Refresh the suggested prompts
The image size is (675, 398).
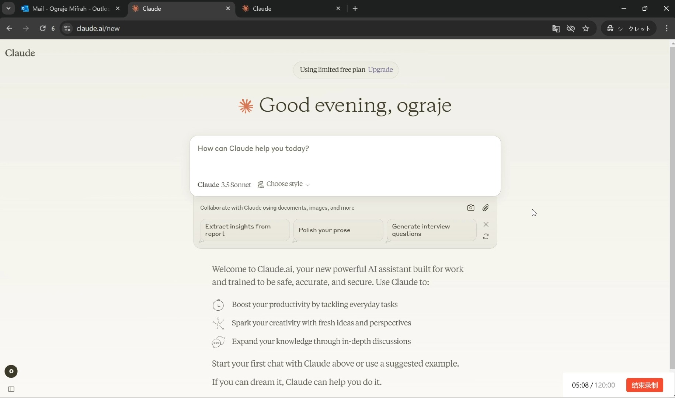coord(486,236)
